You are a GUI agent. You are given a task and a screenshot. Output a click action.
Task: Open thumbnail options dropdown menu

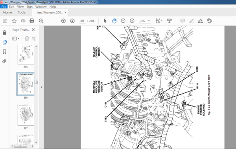(x=16, y=39)
